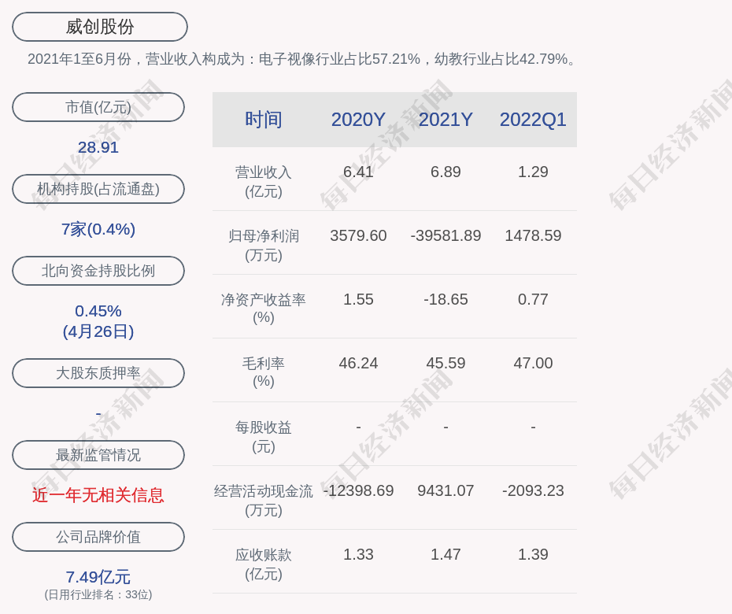Click gross margin value 45.59
Viewport: 732px width, 614px height.
(x=445, y=363)
